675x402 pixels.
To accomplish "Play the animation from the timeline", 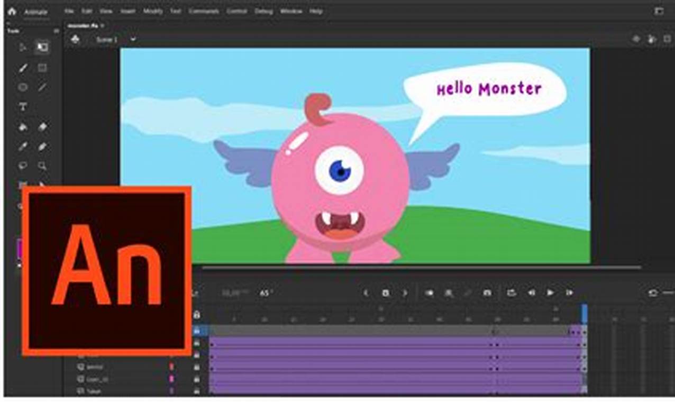I will 550,293.
